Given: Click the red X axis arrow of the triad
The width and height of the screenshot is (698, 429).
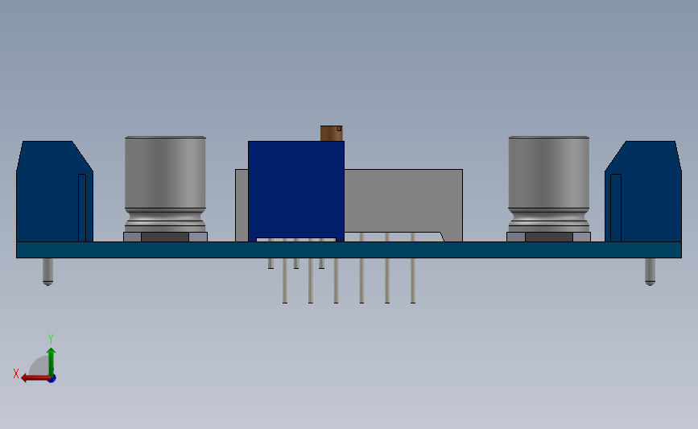Looking at the screenshot, I should [x=35, y=378].
